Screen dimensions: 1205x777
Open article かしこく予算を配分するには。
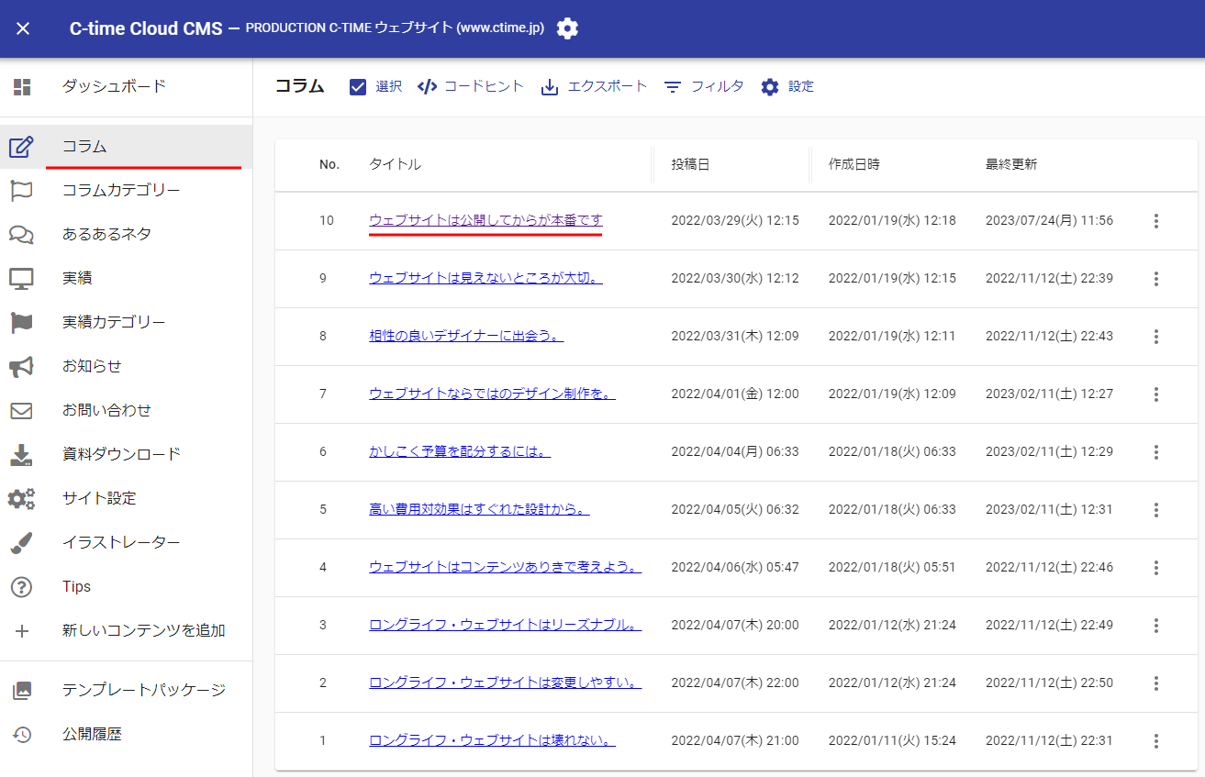click(460, 451)
